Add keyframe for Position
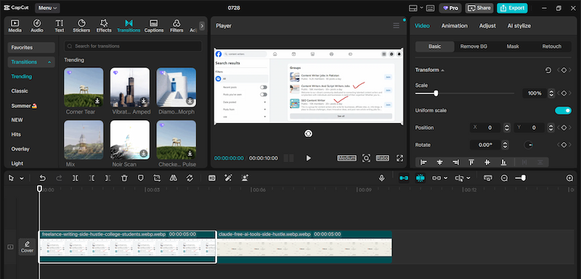The height and width of the screenshot is (279, 581). click(564, 128)
